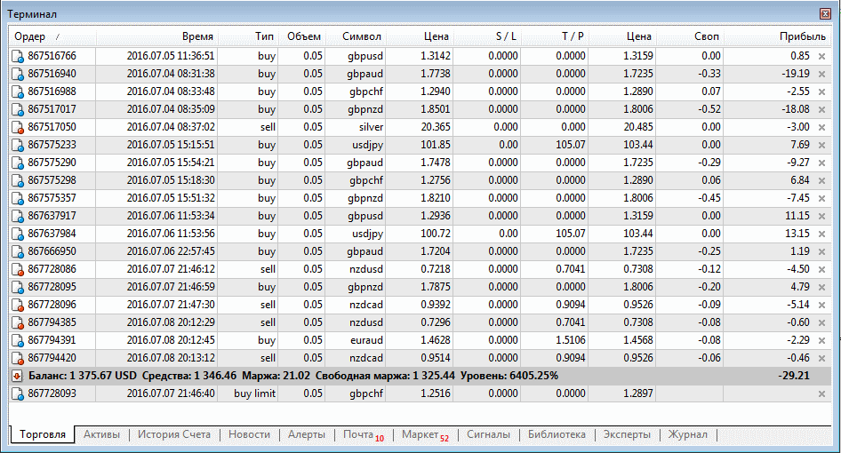Delete pending buy limit order 867728093
841x453 pixels.
(x=821, y=394)
